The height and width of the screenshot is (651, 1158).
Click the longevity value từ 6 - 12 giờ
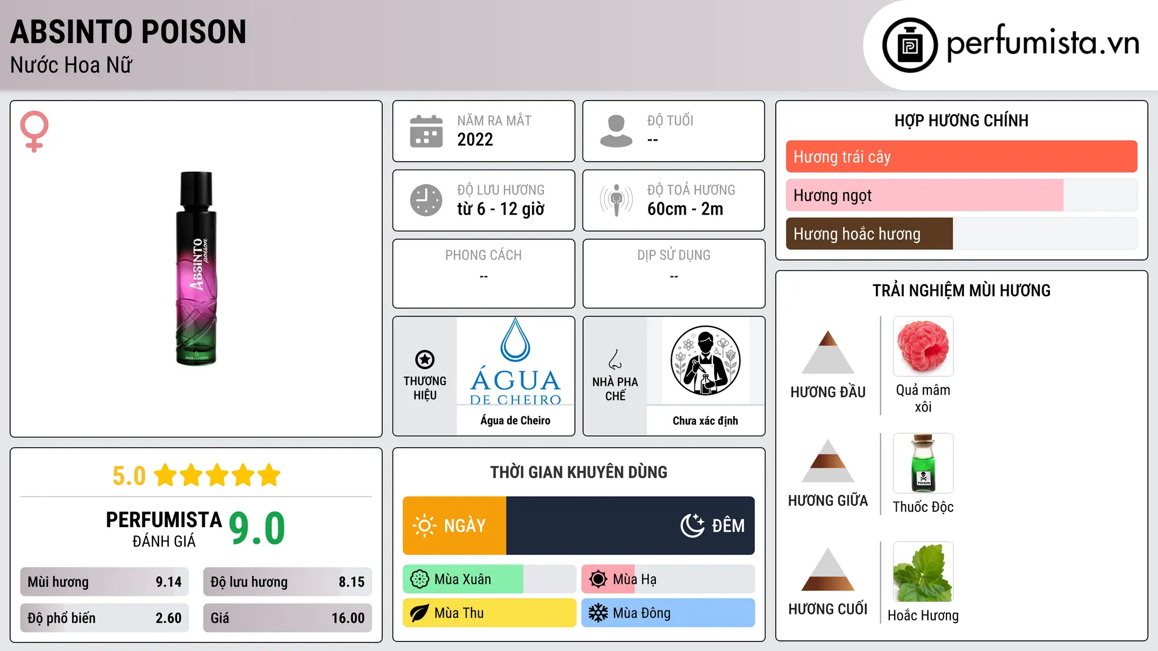[501, 209]
